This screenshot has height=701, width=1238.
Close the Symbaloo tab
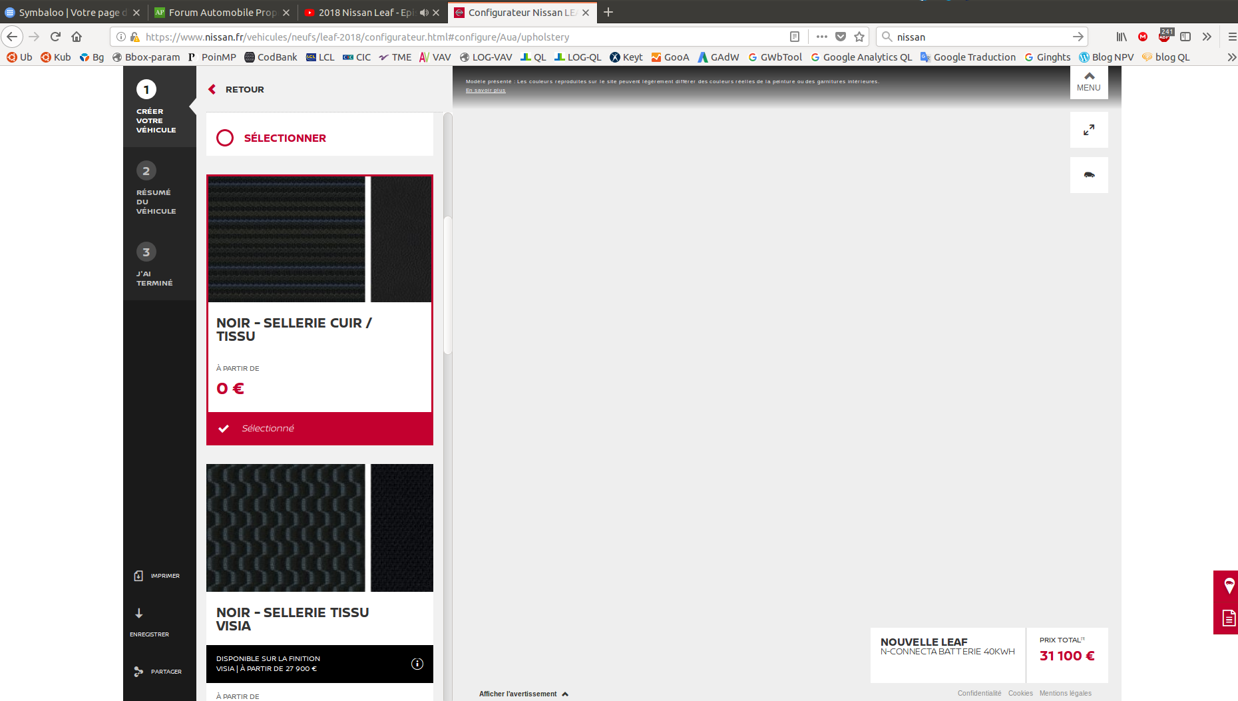pyautogui.click(x=136, y=13)
